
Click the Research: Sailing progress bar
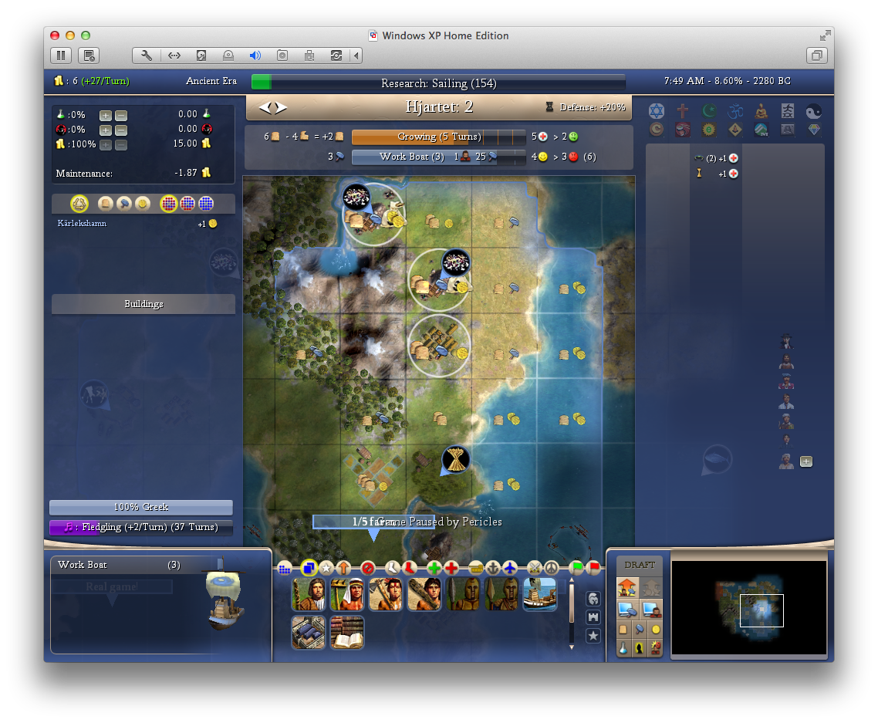438,83
